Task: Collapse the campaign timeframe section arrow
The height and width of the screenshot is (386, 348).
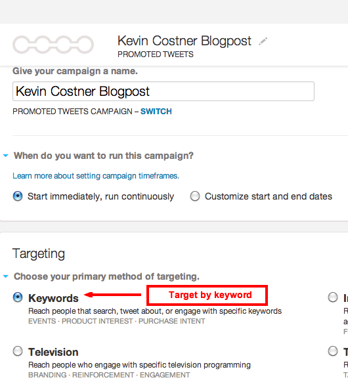Action: (6, 156)
